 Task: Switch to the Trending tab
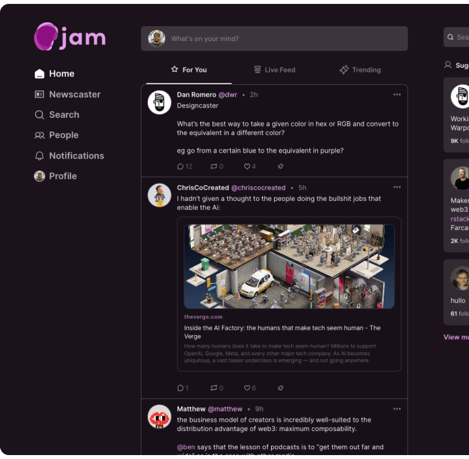click(x=360, y=70)
